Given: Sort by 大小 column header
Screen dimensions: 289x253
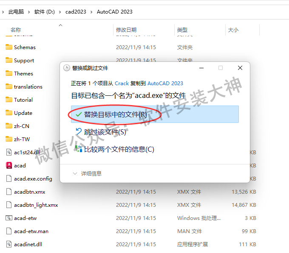Looking at the screenshot, I should (233, 30).
